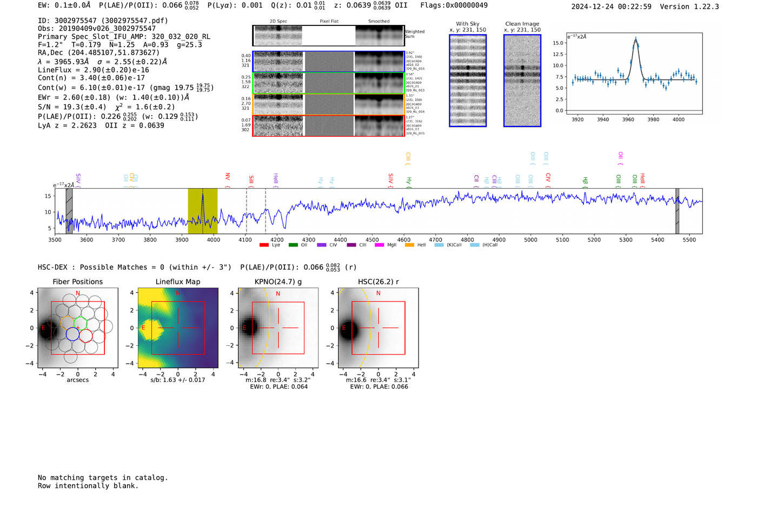Click the red fiber circle in Fiber Positions

[85, 336]
